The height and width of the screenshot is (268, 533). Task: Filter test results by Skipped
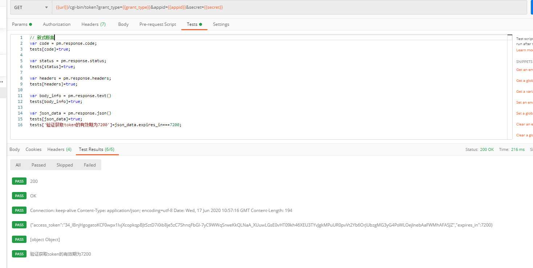[x=65, y=165]
